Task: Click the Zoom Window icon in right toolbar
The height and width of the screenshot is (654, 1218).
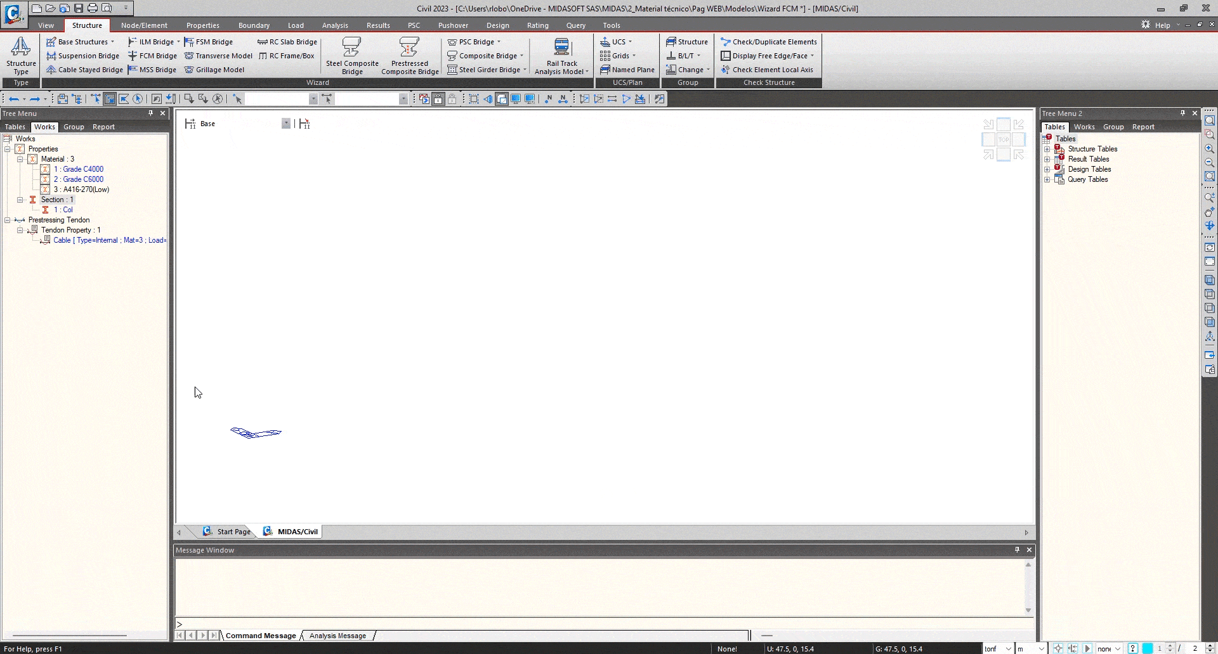Action: [1210, 135]
